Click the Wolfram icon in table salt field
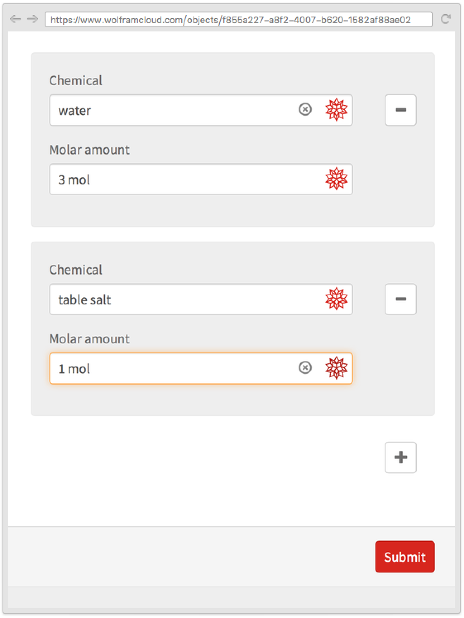 (336, 299)
